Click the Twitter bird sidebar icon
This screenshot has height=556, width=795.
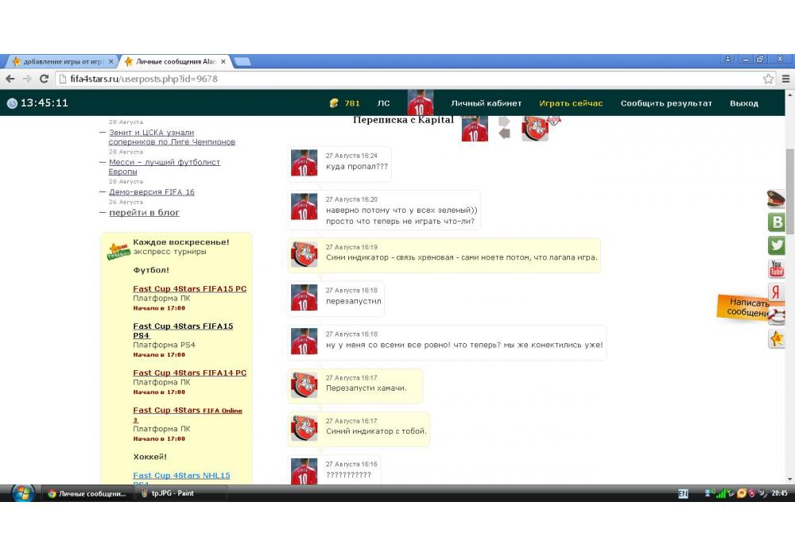776,245
